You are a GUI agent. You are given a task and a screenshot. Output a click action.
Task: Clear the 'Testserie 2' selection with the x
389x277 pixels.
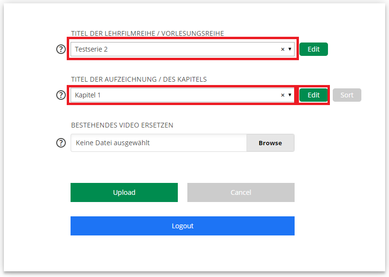point(282,49)
